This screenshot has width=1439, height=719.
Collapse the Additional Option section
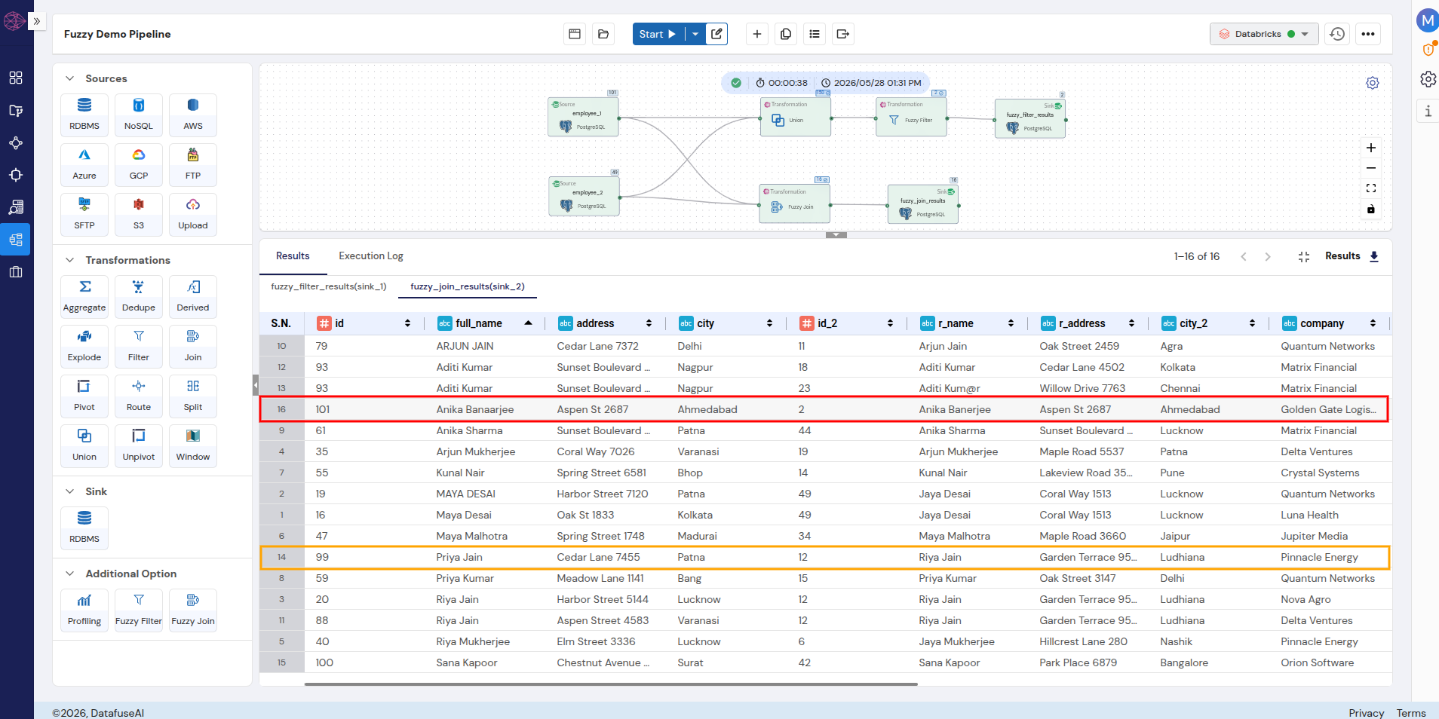tap(70, 574)
